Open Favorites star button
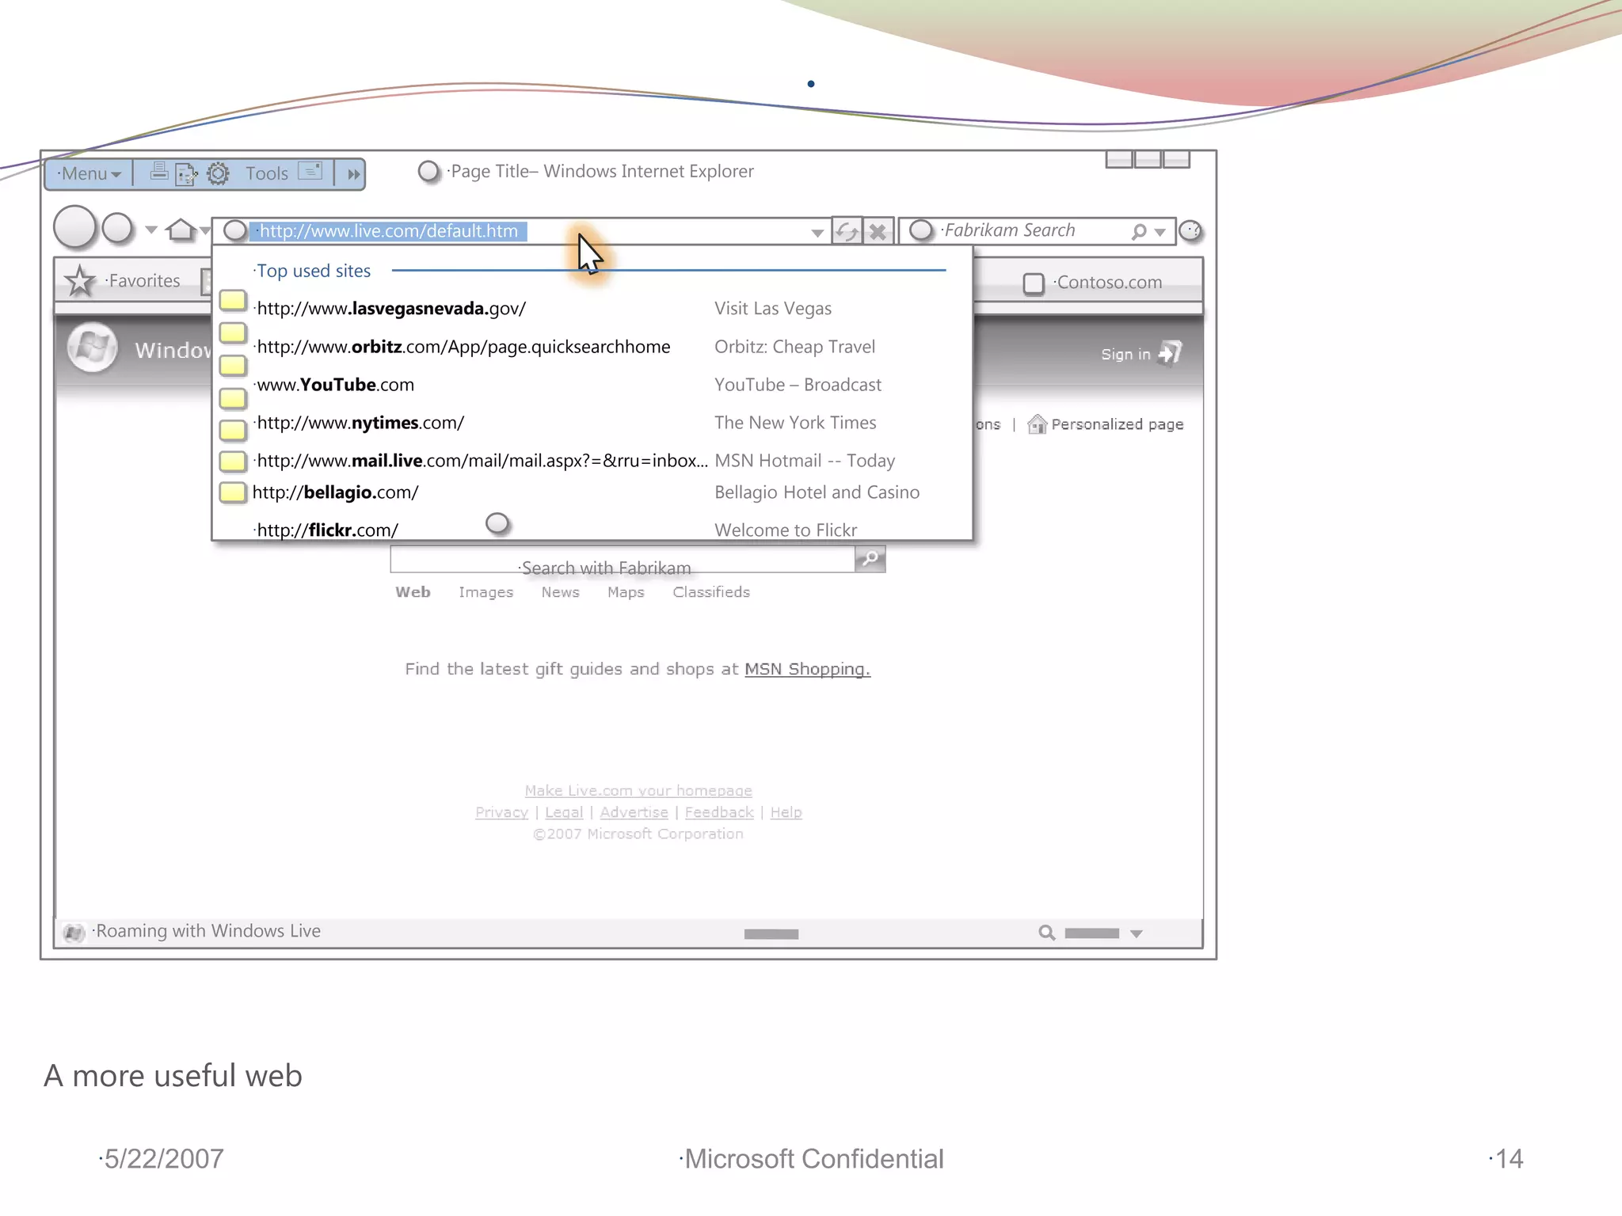The height and width of the screenshot is (1216, 1622). click(x=79, y=281)
